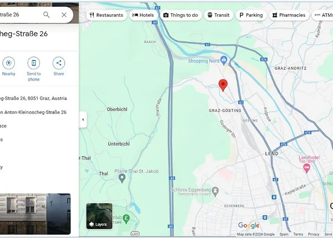The height and width of the screenshot is (238, 333).
Task: Select the Hotels filter chip
Action: point(143,15)
